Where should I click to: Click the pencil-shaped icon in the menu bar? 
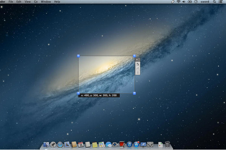pyautogui.click(x=173, y=2)
